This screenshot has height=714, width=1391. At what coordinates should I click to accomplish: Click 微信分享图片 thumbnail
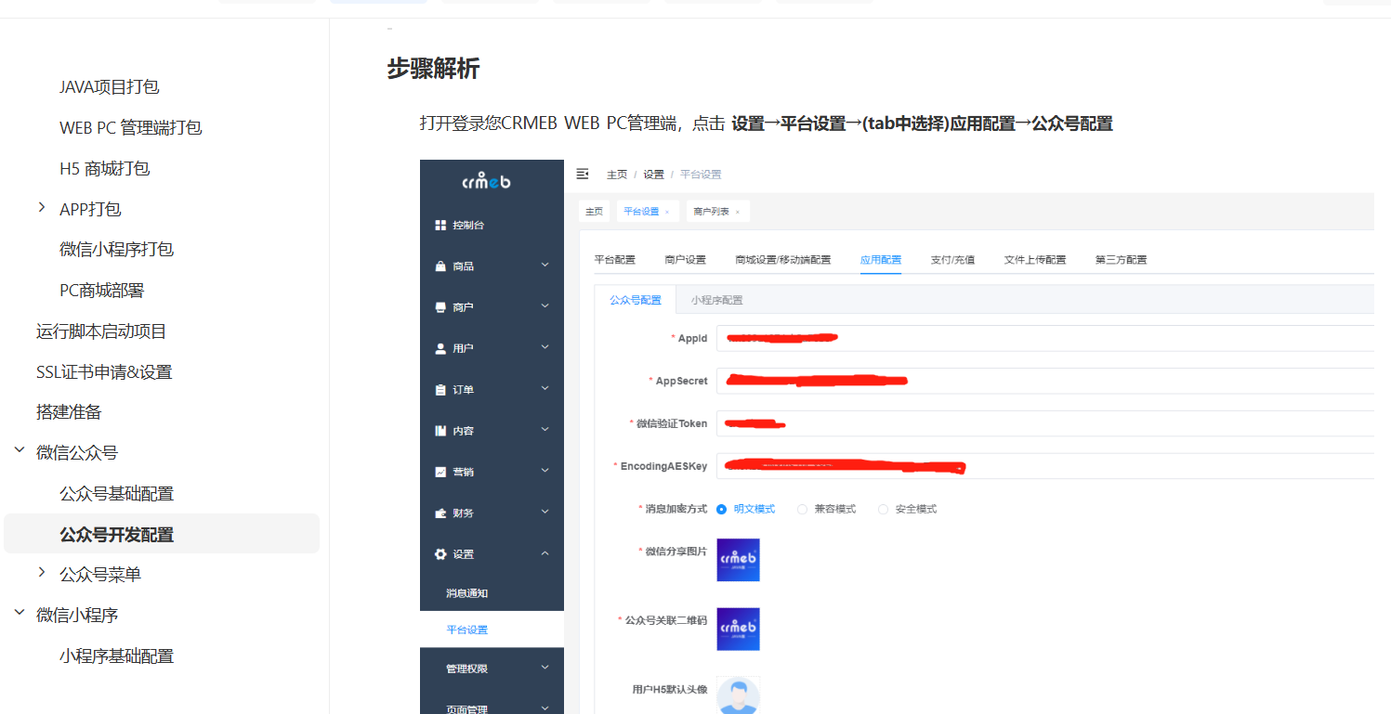tap(738, 560)
